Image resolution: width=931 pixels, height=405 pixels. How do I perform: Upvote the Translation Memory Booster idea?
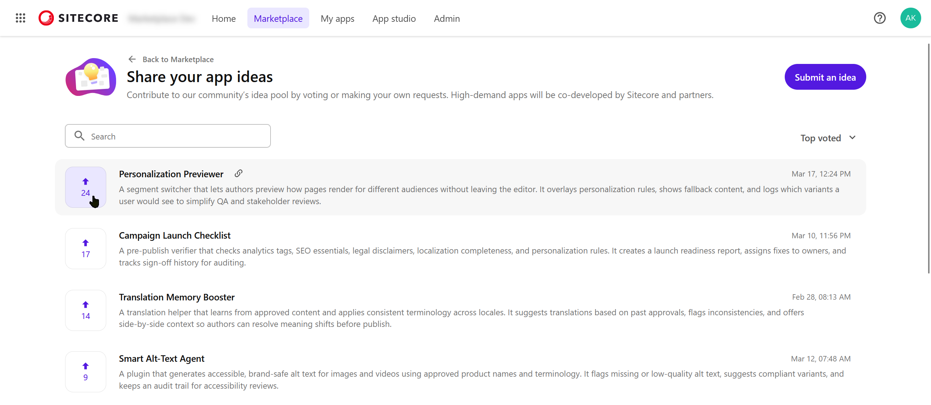85,310
